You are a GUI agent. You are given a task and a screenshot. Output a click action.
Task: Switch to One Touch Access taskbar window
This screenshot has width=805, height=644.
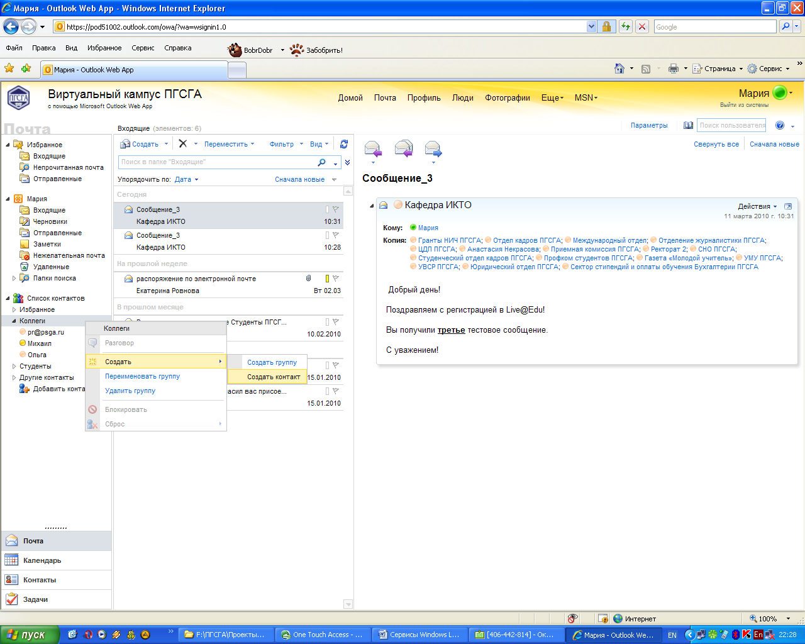pyautogui.click(x=323, y=635)
